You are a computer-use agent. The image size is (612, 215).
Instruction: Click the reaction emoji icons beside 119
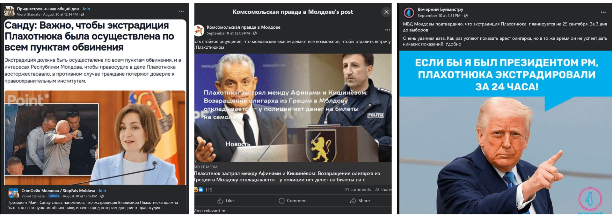tap(199, 190)
